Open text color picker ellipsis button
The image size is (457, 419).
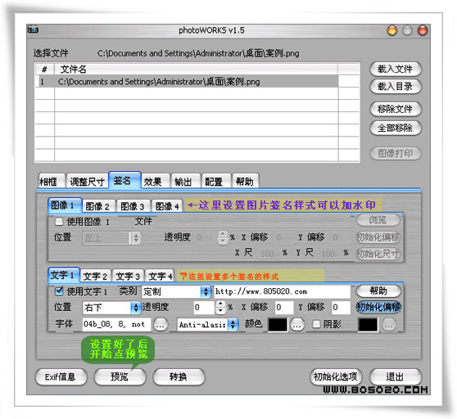(297, 324)
